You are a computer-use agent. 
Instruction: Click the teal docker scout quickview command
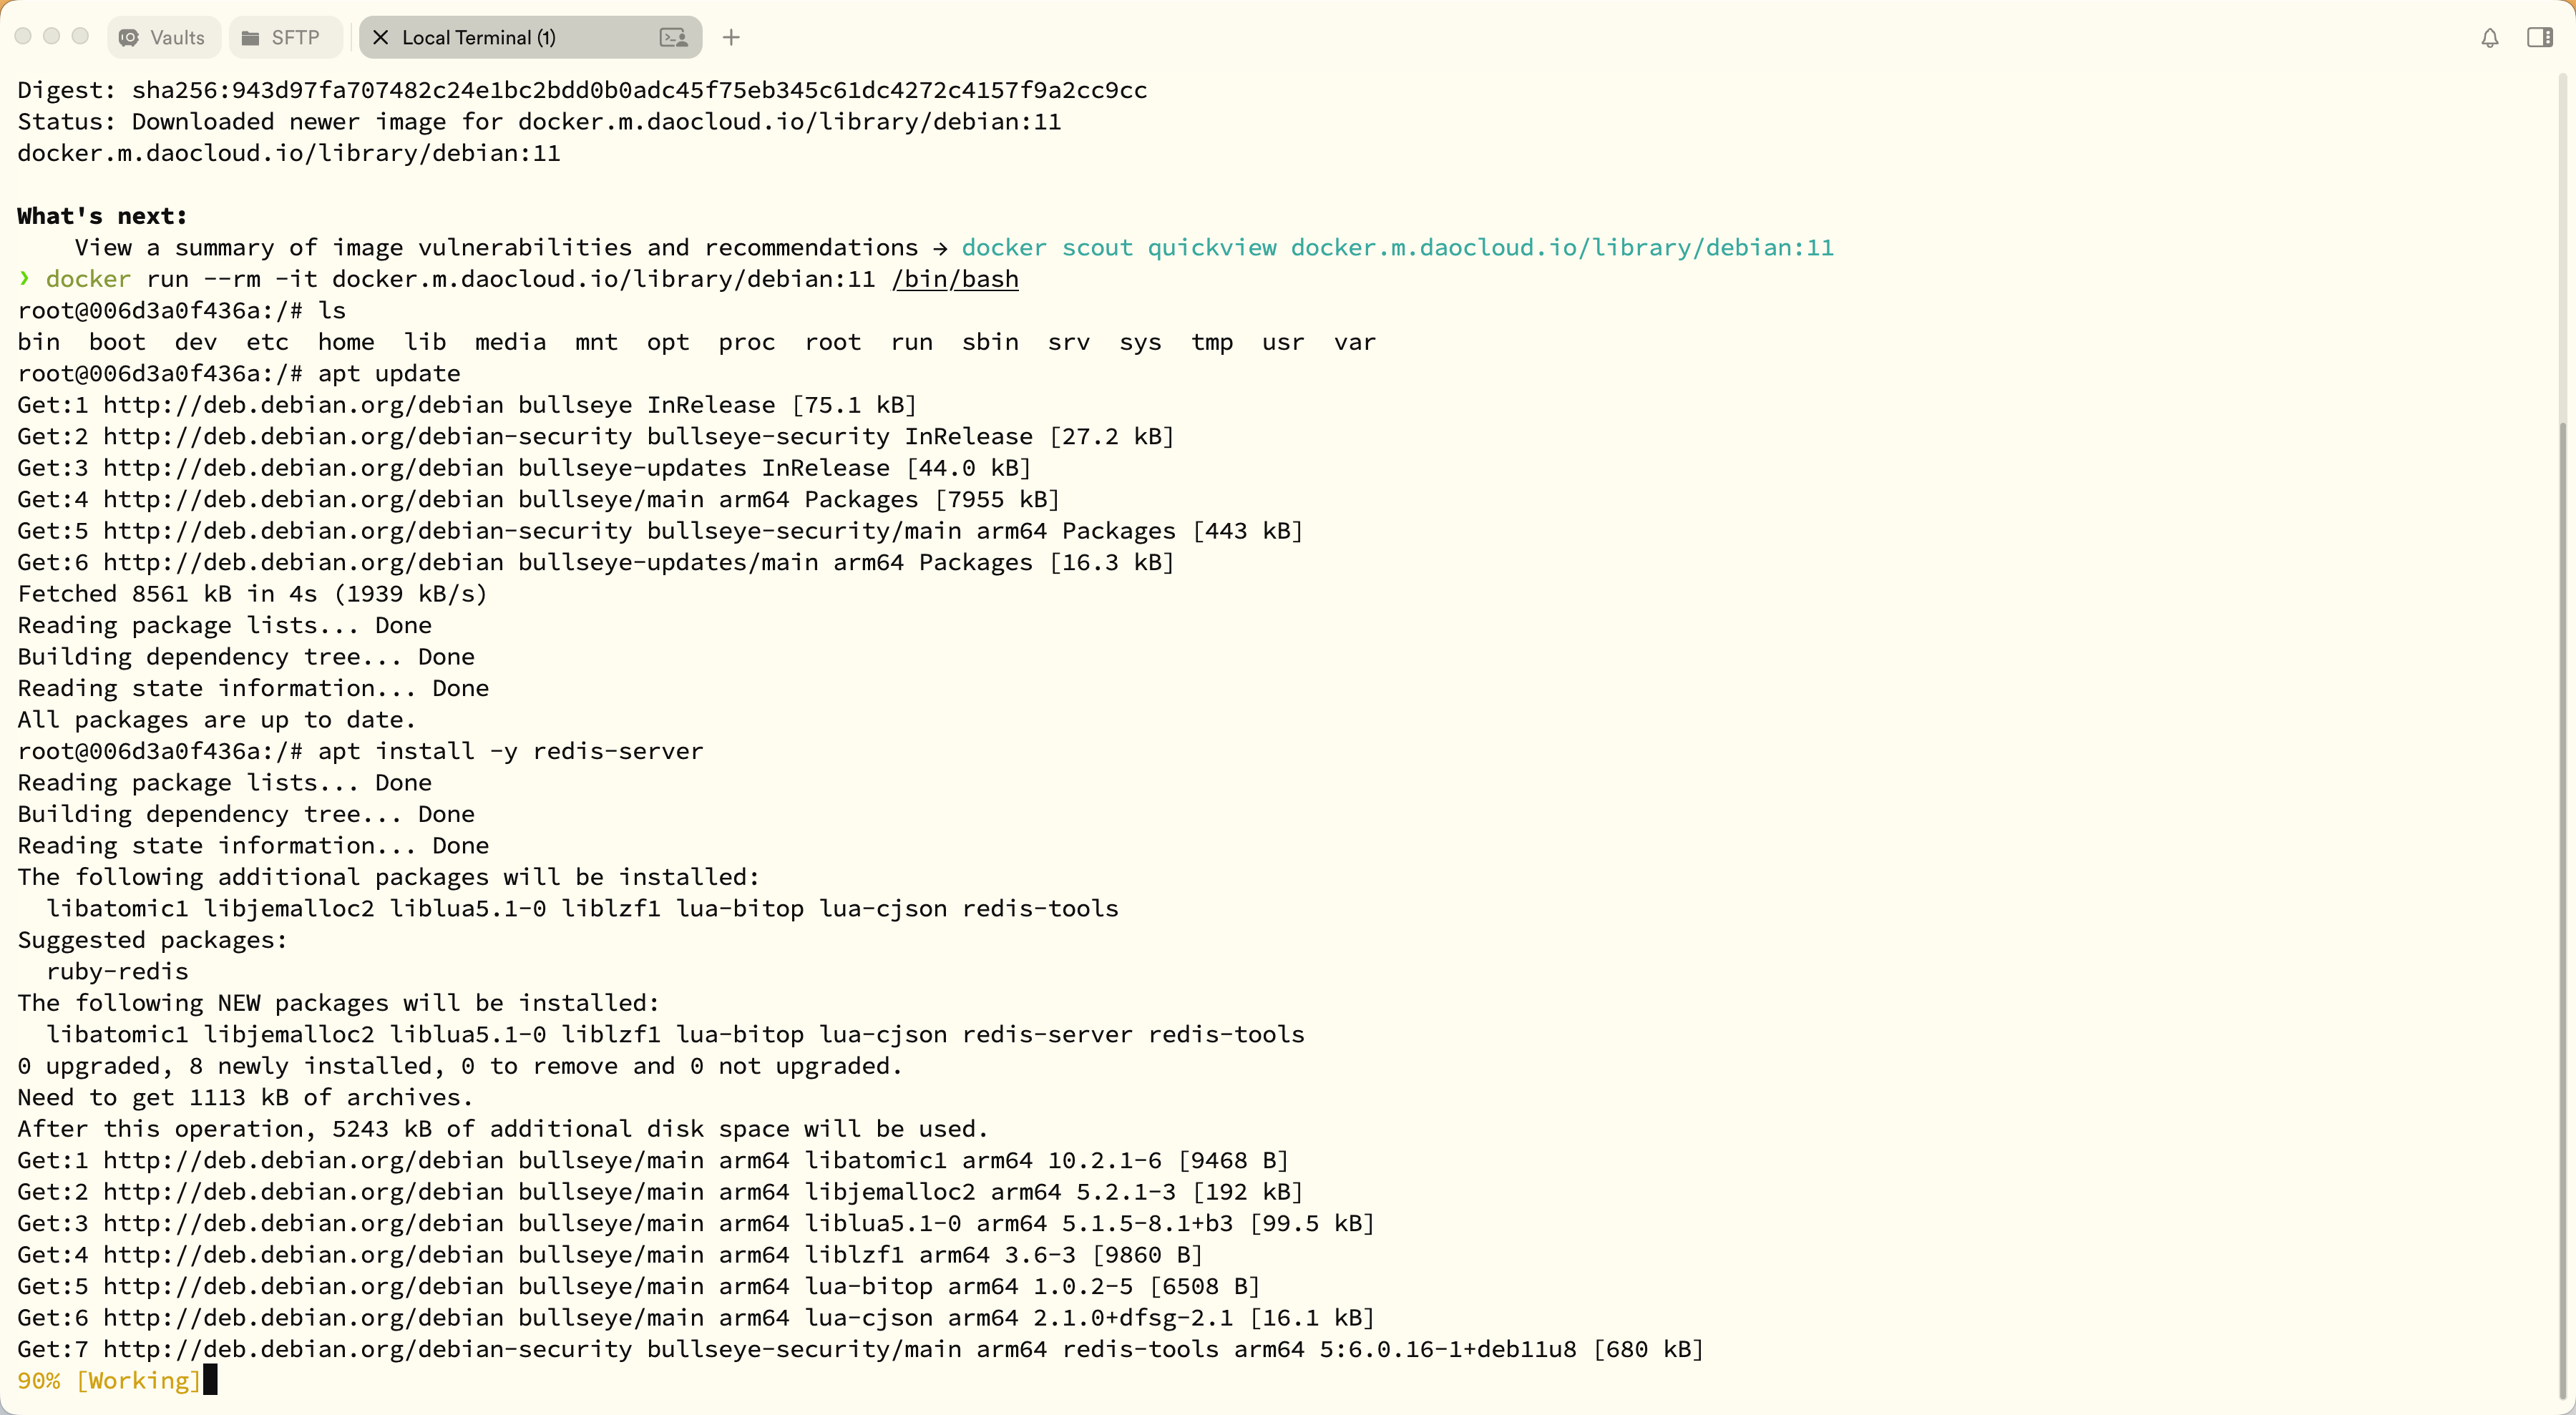click(1397, 247)
